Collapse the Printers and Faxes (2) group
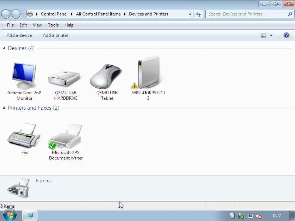Viewport: 295px width, 221px height. [x=4, y=108]
